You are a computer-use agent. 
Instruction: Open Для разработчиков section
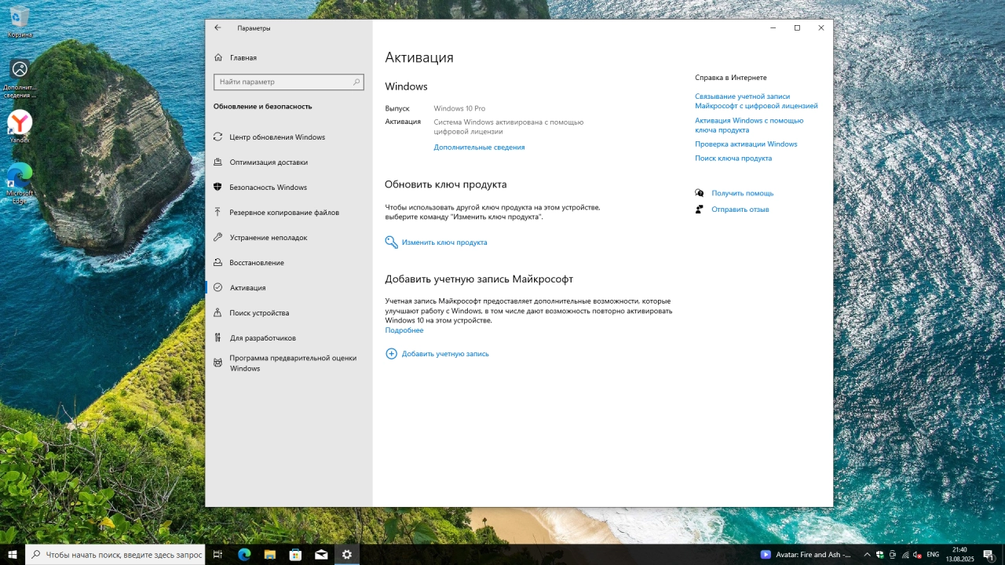pyautogui.click(x=288, y=337)
